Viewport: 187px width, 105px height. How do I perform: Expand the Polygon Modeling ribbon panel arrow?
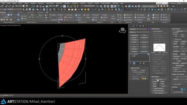[14, 22]
